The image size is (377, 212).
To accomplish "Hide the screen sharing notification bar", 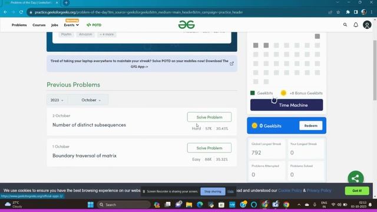I will point(230,191).
